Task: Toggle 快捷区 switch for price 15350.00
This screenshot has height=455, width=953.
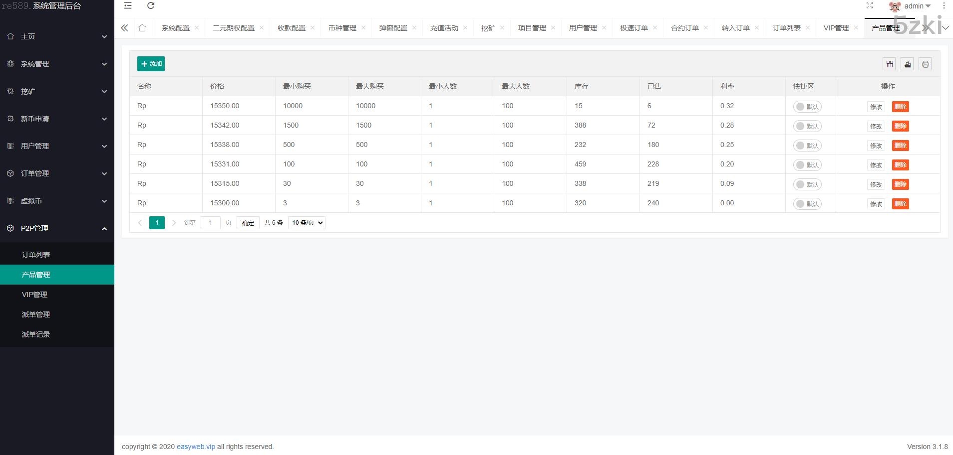Action: [x=807, y=107]
